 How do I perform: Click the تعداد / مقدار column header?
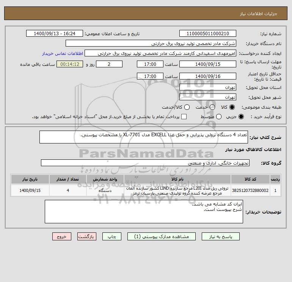click(68, 179)
